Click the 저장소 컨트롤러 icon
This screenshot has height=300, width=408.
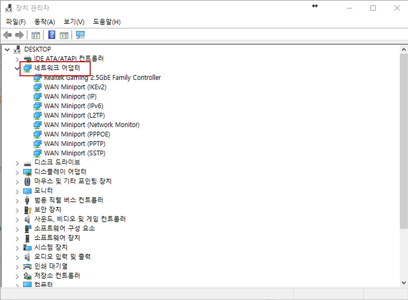(28, 275)
